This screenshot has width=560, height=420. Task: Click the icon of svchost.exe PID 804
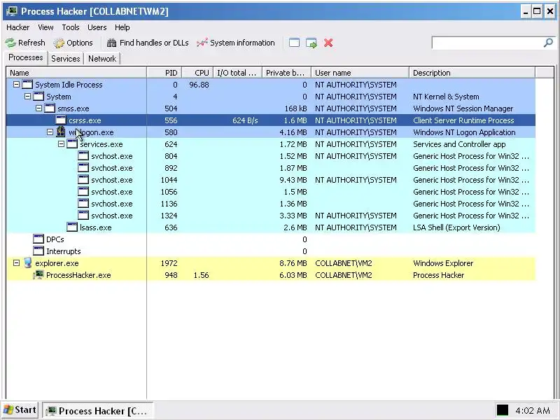(83, 155)
